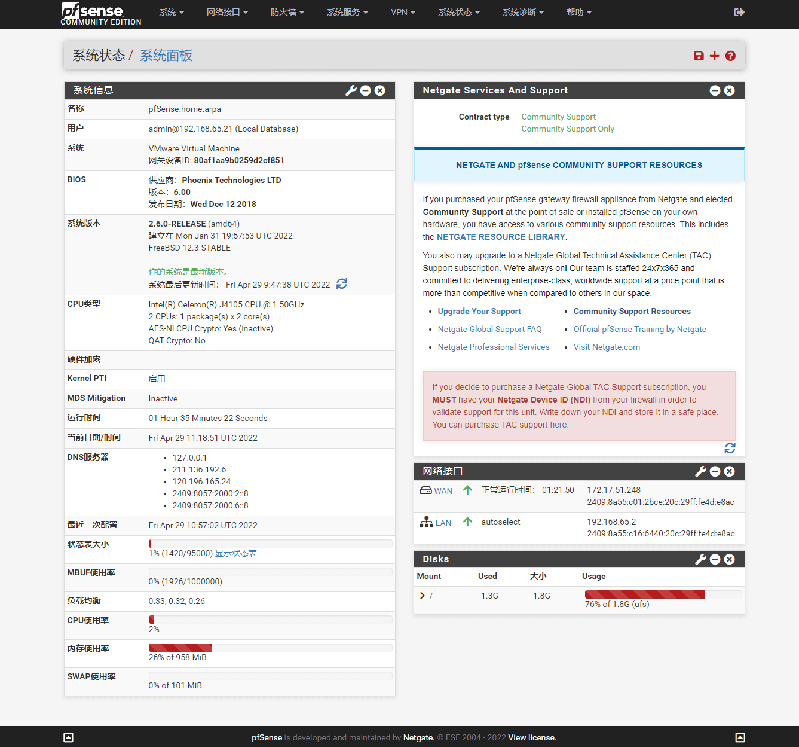Click the WAN interface device icon
The height and width of the screenshot is (747, 799).
pos(425,490)
